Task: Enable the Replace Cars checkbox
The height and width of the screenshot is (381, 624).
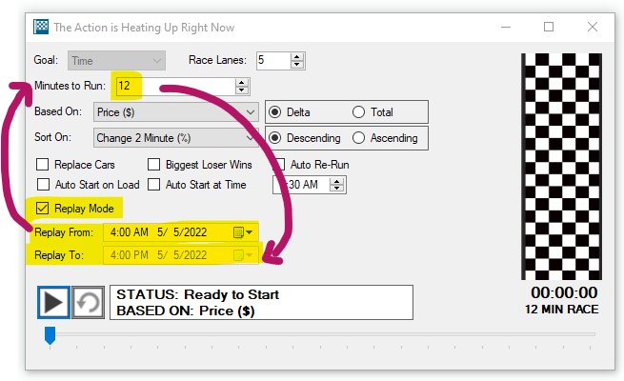Action: tap(42, 164)
